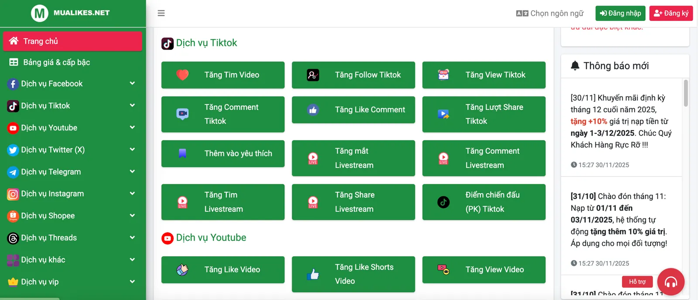
Task: Open Chọn ngôn ngữ language selector
Action: coord(551,13)
